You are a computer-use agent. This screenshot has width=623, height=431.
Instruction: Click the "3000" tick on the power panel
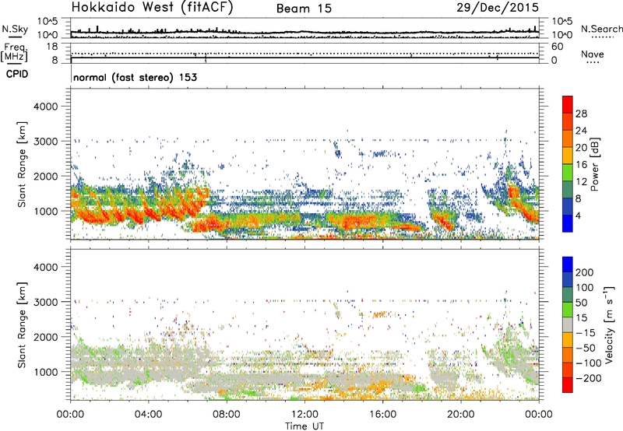coord(46,142)
